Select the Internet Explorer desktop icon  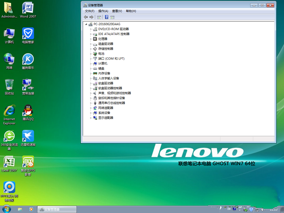pos(9,111)
